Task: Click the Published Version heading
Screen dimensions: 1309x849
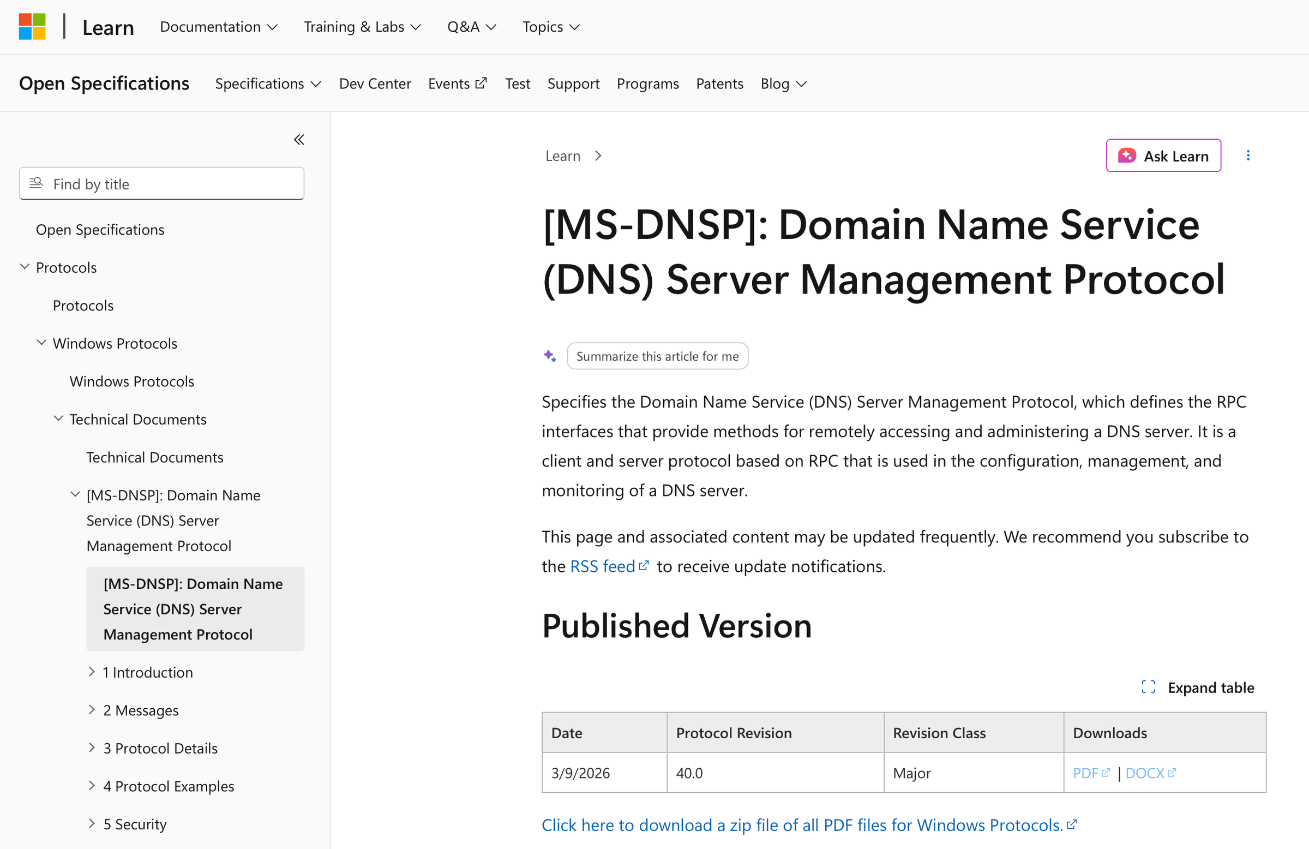Action: point(676,626)
